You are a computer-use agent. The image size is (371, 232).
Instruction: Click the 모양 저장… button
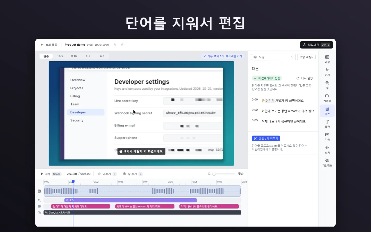[306, 57]
